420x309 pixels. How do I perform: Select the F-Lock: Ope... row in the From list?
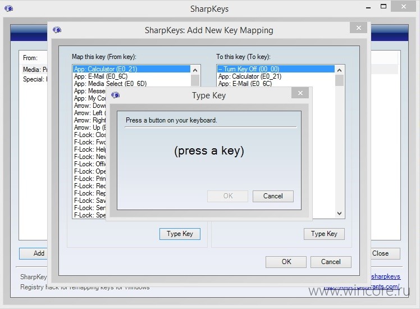[x=89, y=171]
